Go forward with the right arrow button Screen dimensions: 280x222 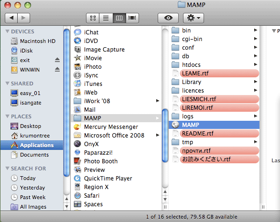23,18
